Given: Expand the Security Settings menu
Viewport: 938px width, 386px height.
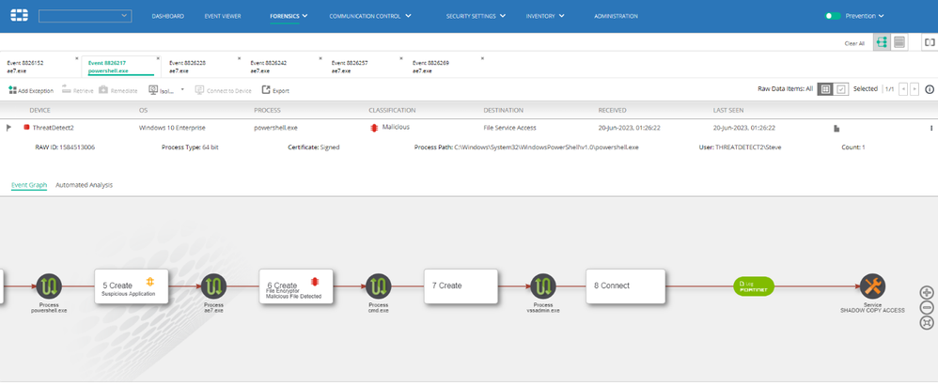Looking at the screenshot, I should coord(476,16).
